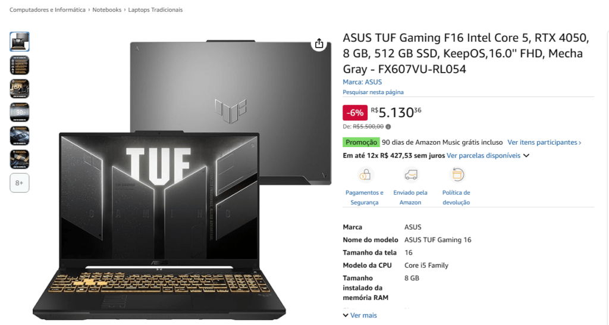Select the second product thumbnail
609x325 pixels.
tap(20, 65)
